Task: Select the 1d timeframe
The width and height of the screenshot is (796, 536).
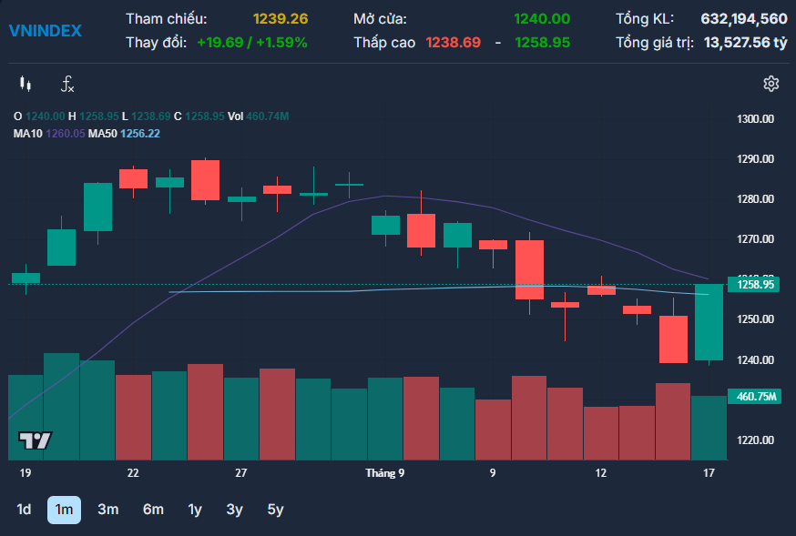Action: coord(24,509)
